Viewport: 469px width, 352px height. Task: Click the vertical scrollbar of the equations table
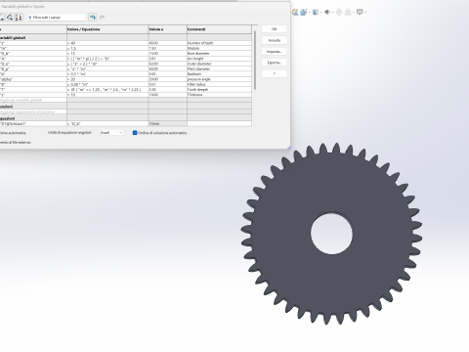click(x=255, y=61)
